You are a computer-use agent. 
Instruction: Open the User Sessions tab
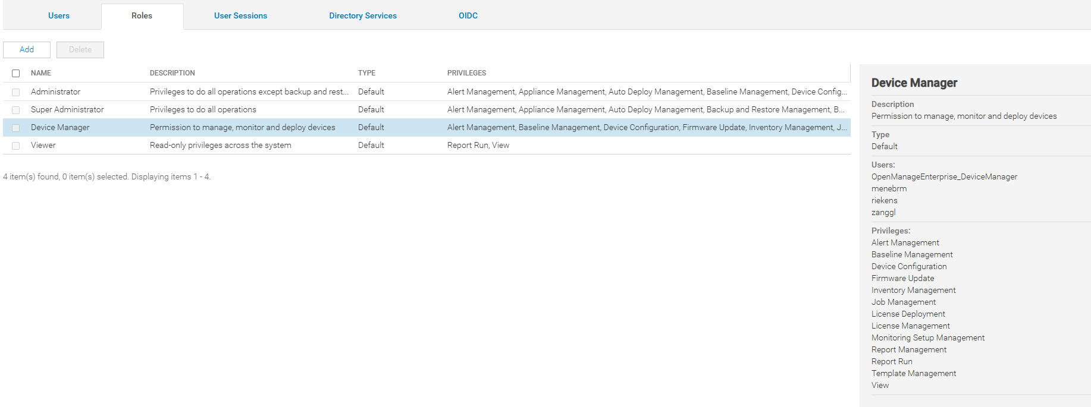tap(240, 15)
